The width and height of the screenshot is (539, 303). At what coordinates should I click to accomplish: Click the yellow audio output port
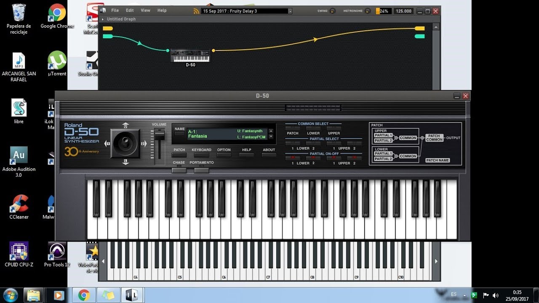tap(420, 29)
